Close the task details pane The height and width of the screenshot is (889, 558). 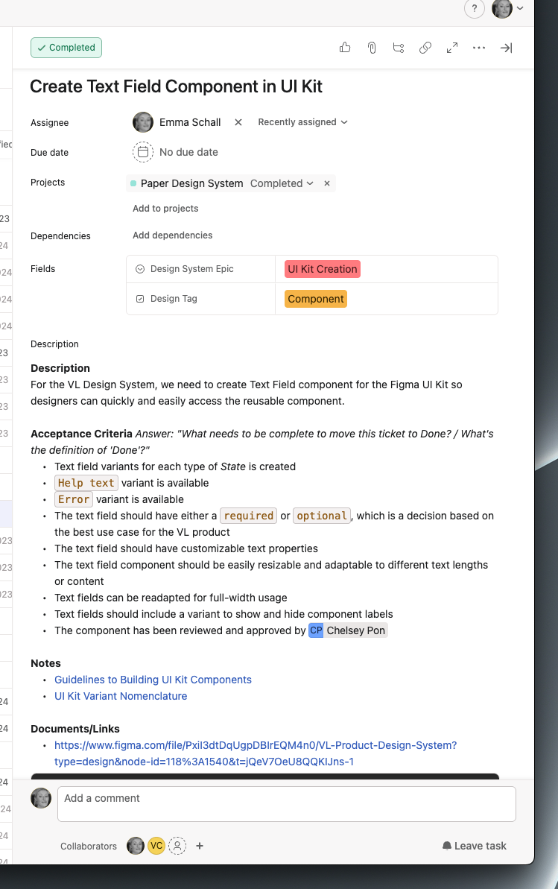click(506, 48)
